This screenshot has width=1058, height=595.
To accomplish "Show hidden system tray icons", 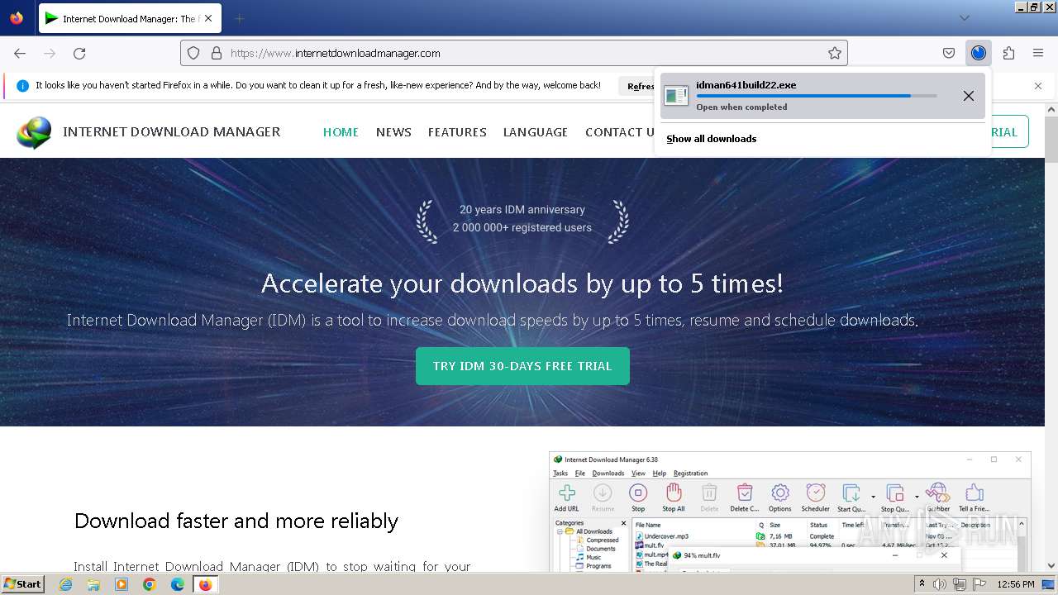I will 922,584.
